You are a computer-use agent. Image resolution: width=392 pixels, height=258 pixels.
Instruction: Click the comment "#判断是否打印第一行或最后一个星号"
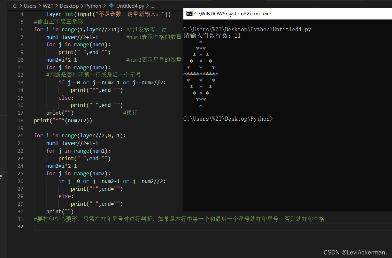pyautogui.click(x=94, y=75)
